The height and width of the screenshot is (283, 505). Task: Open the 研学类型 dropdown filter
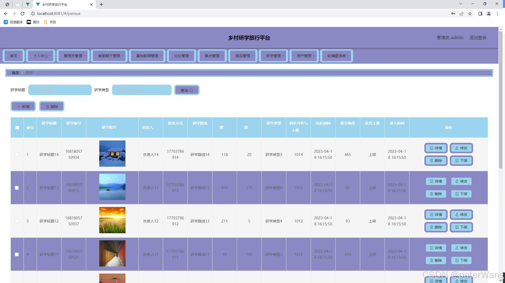pyautogui.click(x=142, y=90)
